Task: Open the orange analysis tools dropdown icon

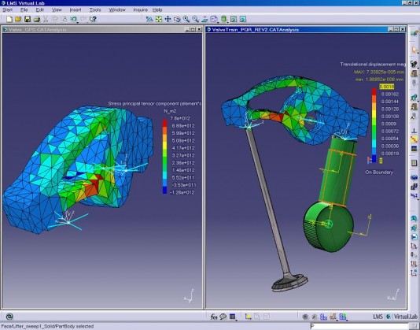Action: pos(333,317)
